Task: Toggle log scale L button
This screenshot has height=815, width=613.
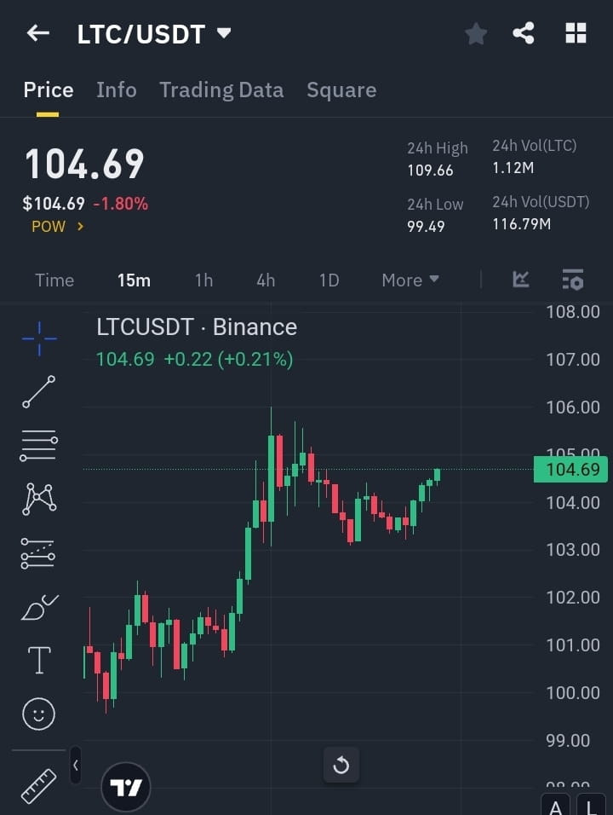Action: (x=591, y=805)
